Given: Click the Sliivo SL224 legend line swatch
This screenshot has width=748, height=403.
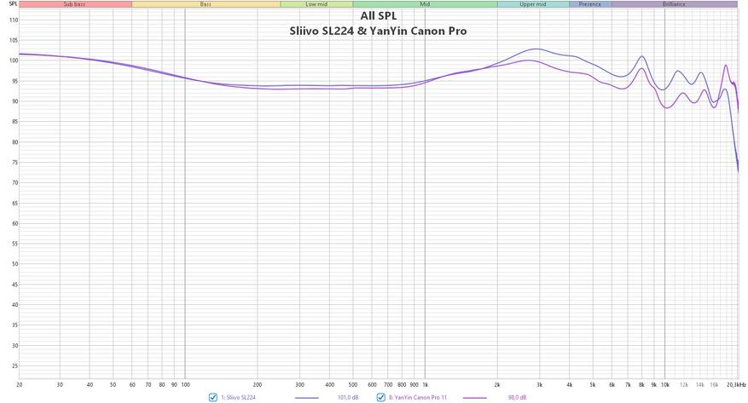Looking at the screenshot, I should [x=307, y=398].
